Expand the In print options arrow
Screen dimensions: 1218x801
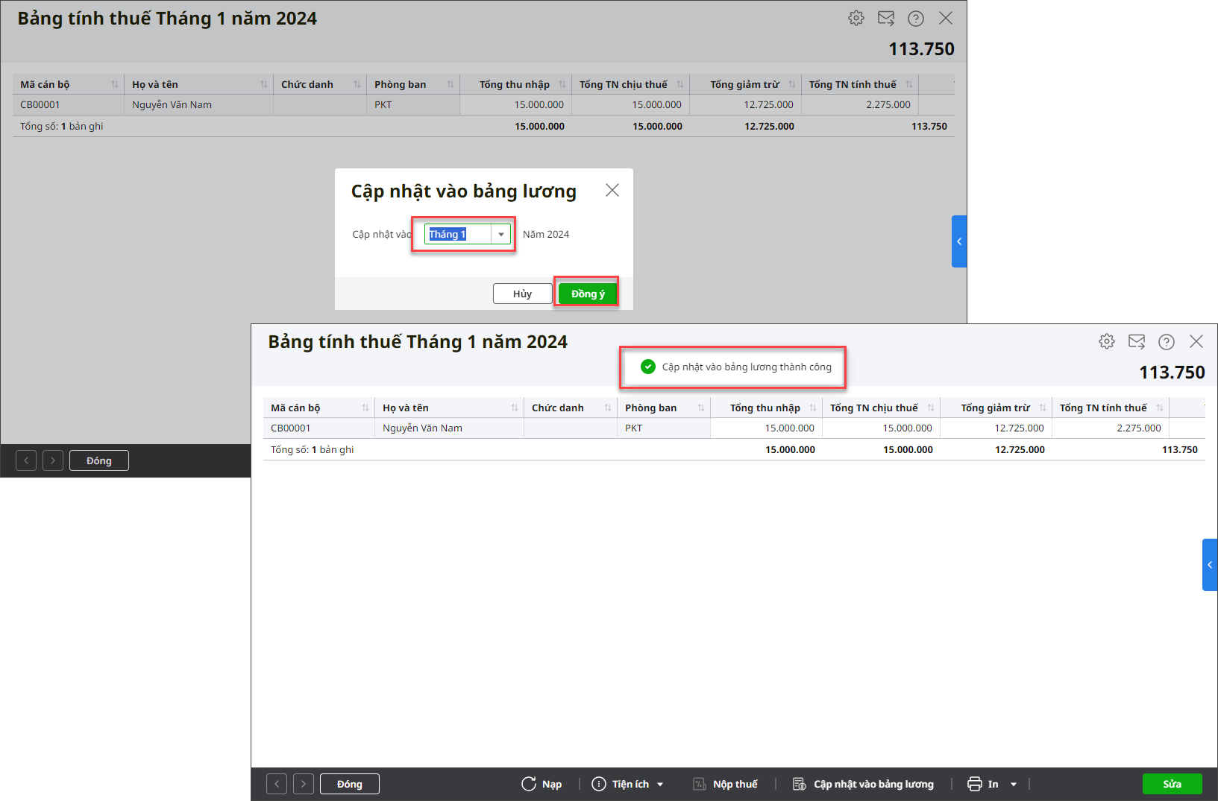pos(1014,784)
